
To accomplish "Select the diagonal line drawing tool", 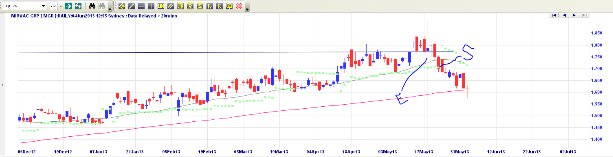I will click(132, 6).
